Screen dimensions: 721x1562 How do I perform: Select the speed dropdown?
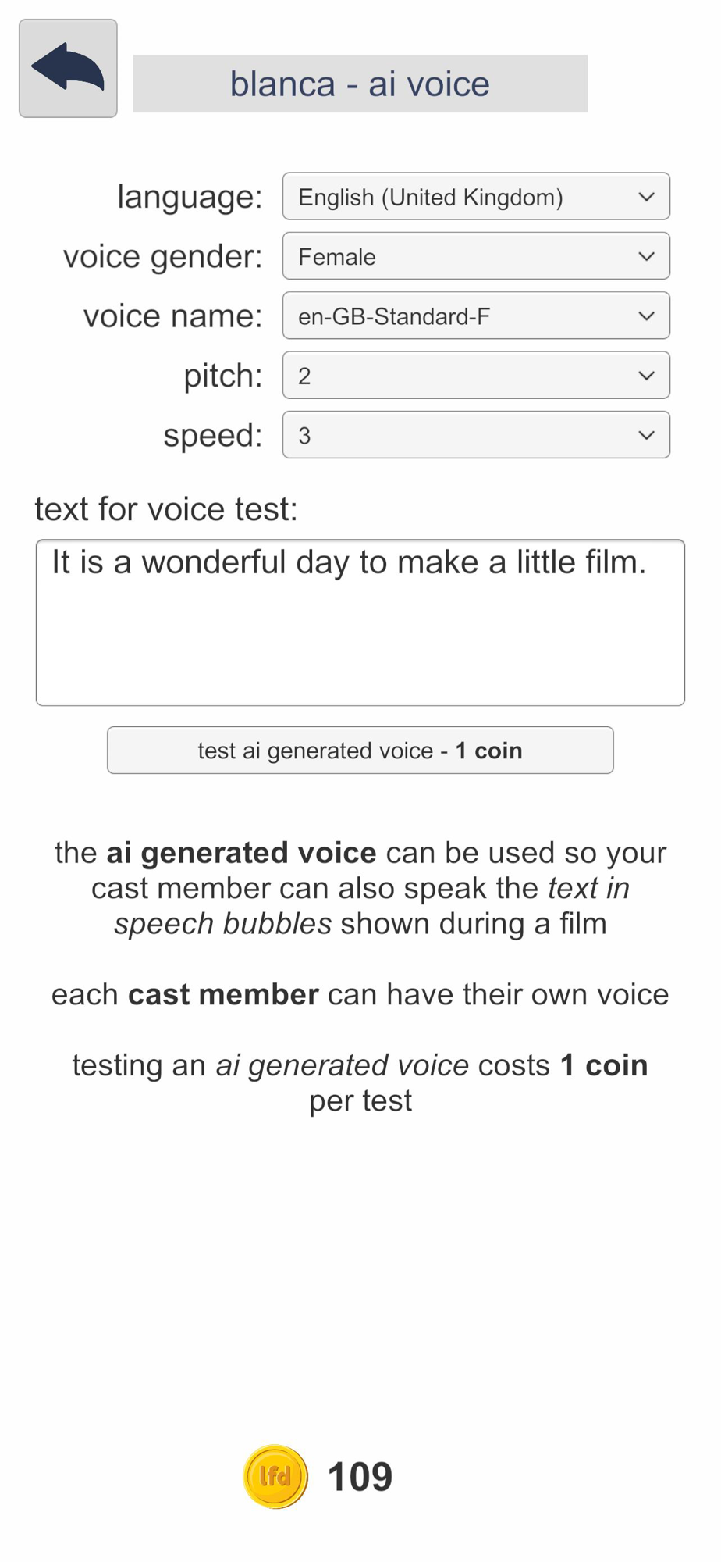point(476,435)
